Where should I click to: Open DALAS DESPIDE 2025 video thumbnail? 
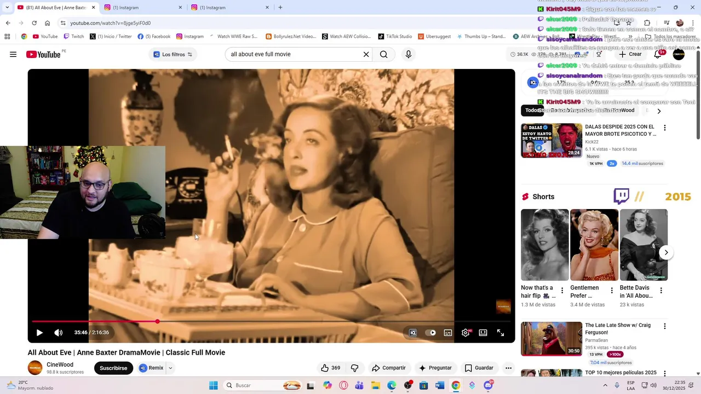point(551,140)
